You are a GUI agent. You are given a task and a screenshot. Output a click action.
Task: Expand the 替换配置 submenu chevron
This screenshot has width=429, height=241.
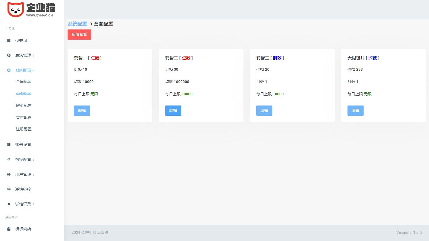34,160
